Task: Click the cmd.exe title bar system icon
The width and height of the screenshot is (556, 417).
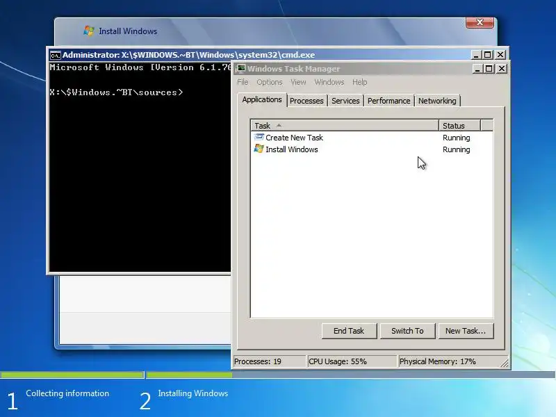Action: (56, 56)
